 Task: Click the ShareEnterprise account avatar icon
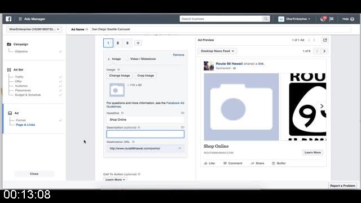[x=281, y=19]
